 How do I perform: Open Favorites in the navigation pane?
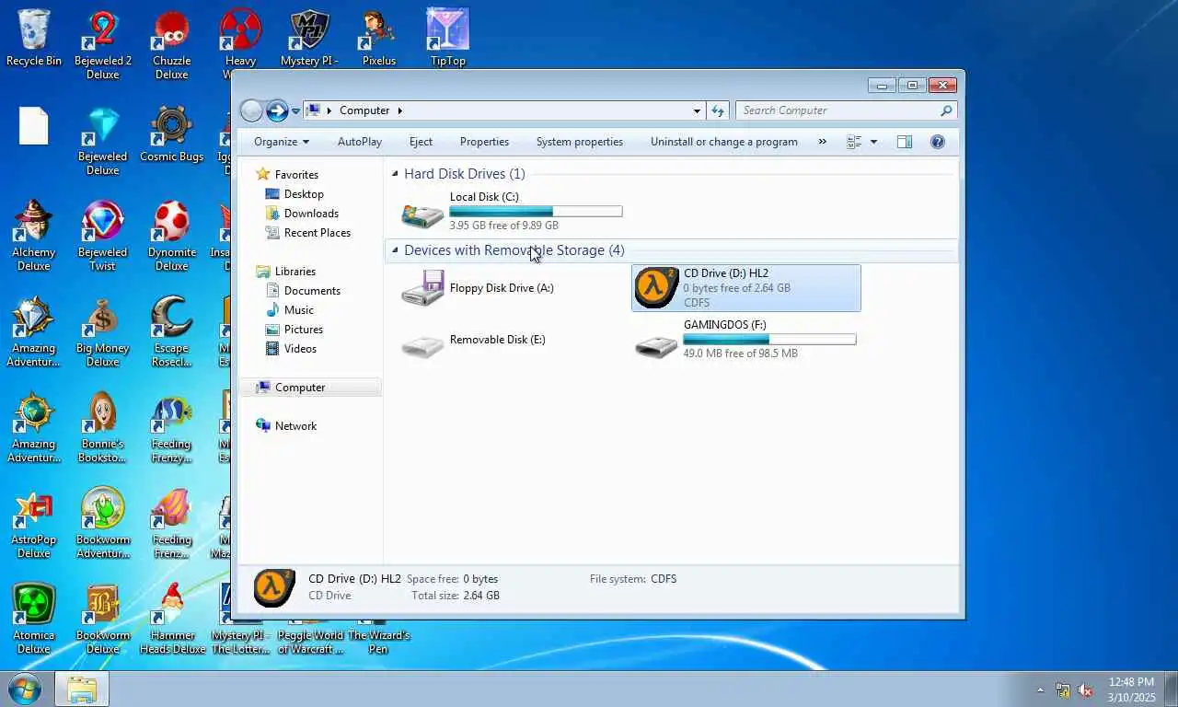296,174
